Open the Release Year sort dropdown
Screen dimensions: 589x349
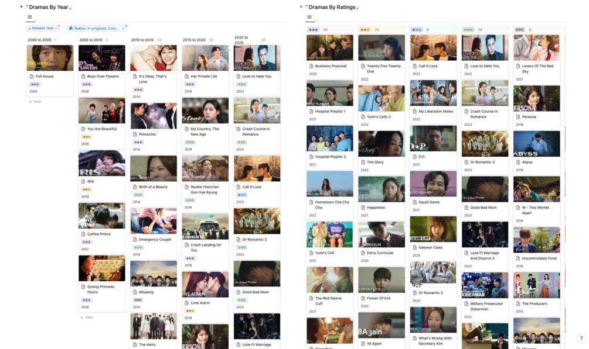[42, 28]
